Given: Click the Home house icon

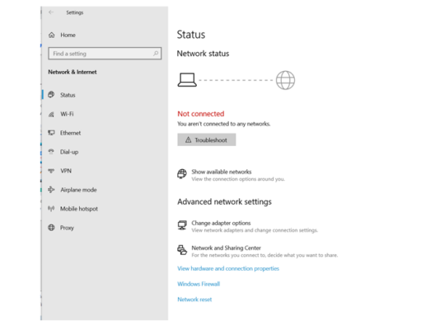Looking at the screenshot, I should [x=51, y=35].
